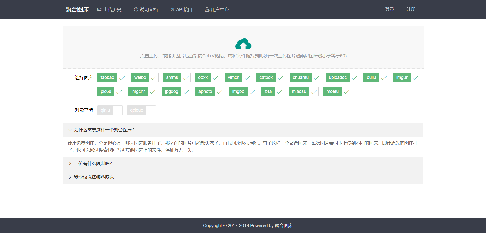Toggle the moetu image host checkbox

pos(337,92)
